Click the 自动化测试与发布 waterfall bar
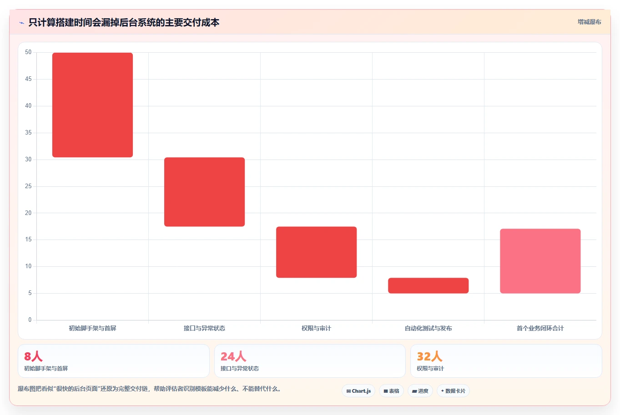The width and height of the screenshot is (620, 415). tap(428, 285)
